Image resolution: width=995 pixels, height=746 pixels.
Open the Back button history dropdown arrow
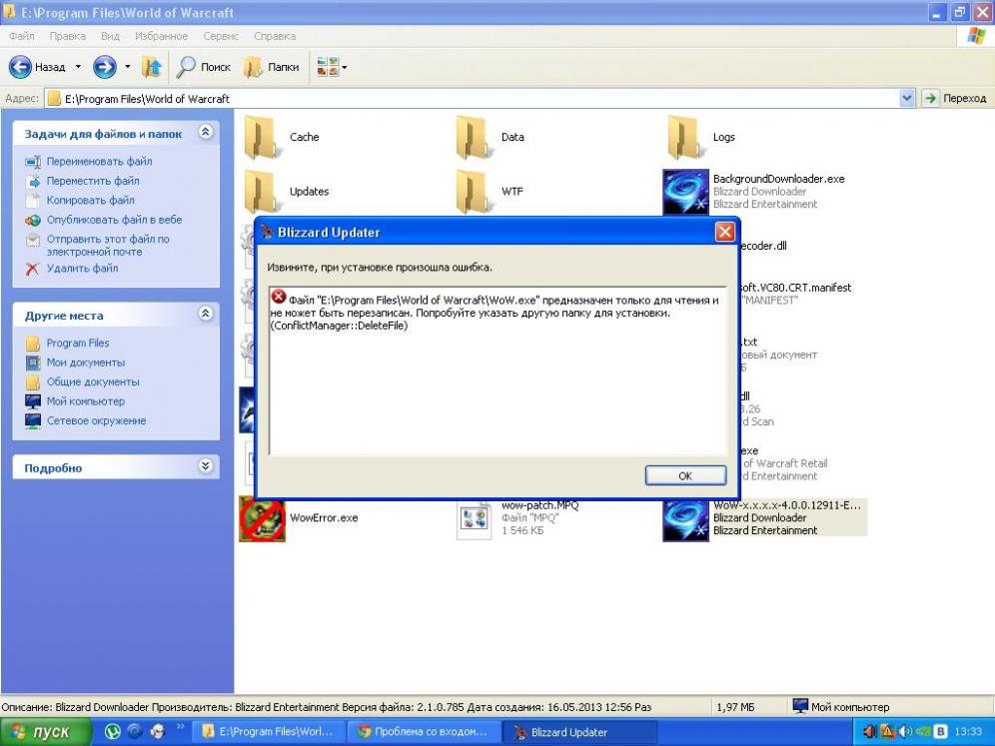(78, 67)
